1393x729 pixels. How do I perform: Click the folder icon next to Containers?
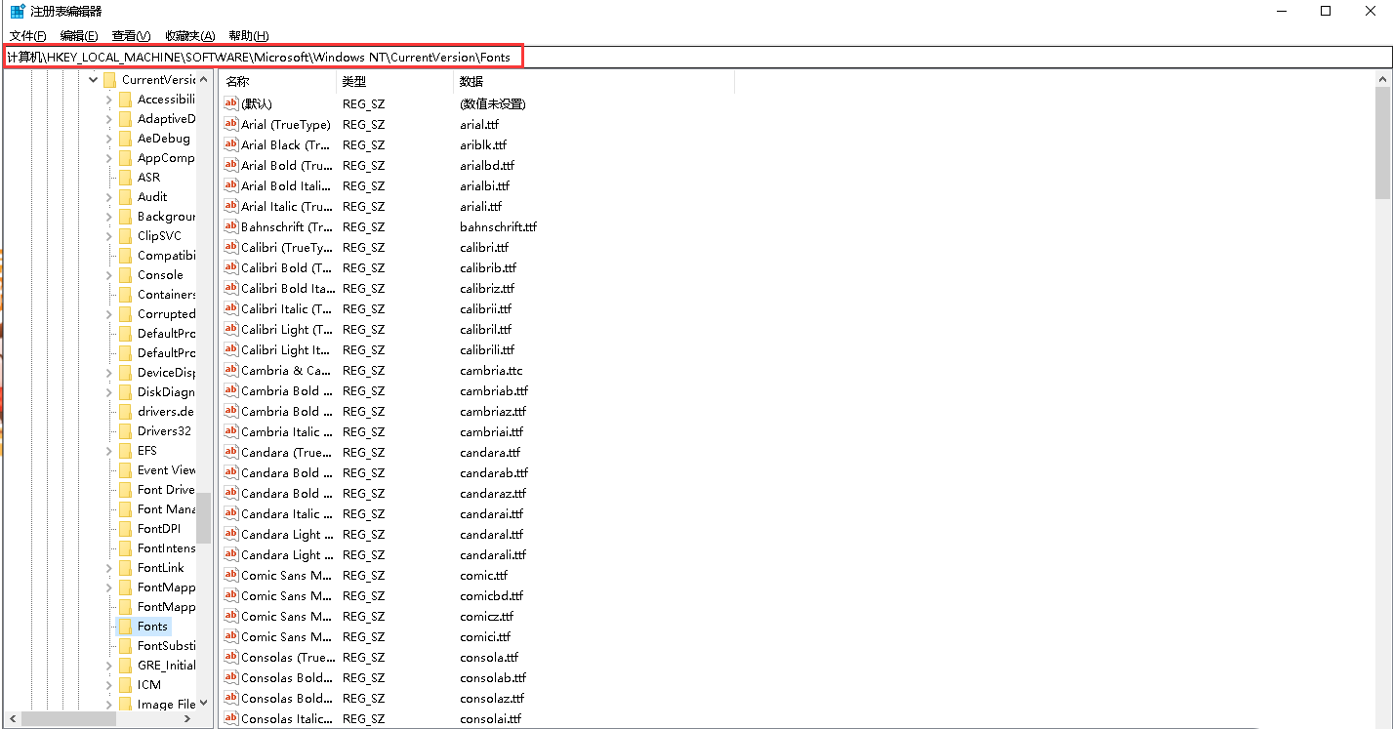[x=125, y=295]
